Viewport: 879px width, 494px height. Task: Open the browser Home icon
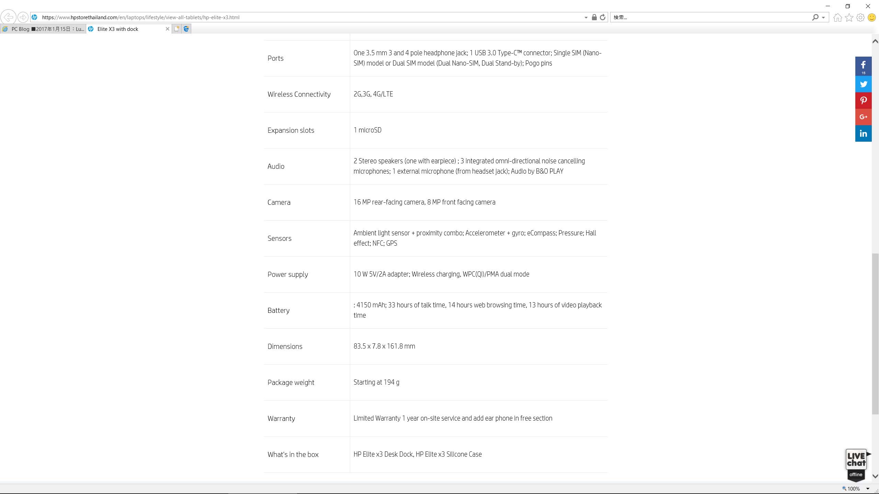(x=837, y=17)
